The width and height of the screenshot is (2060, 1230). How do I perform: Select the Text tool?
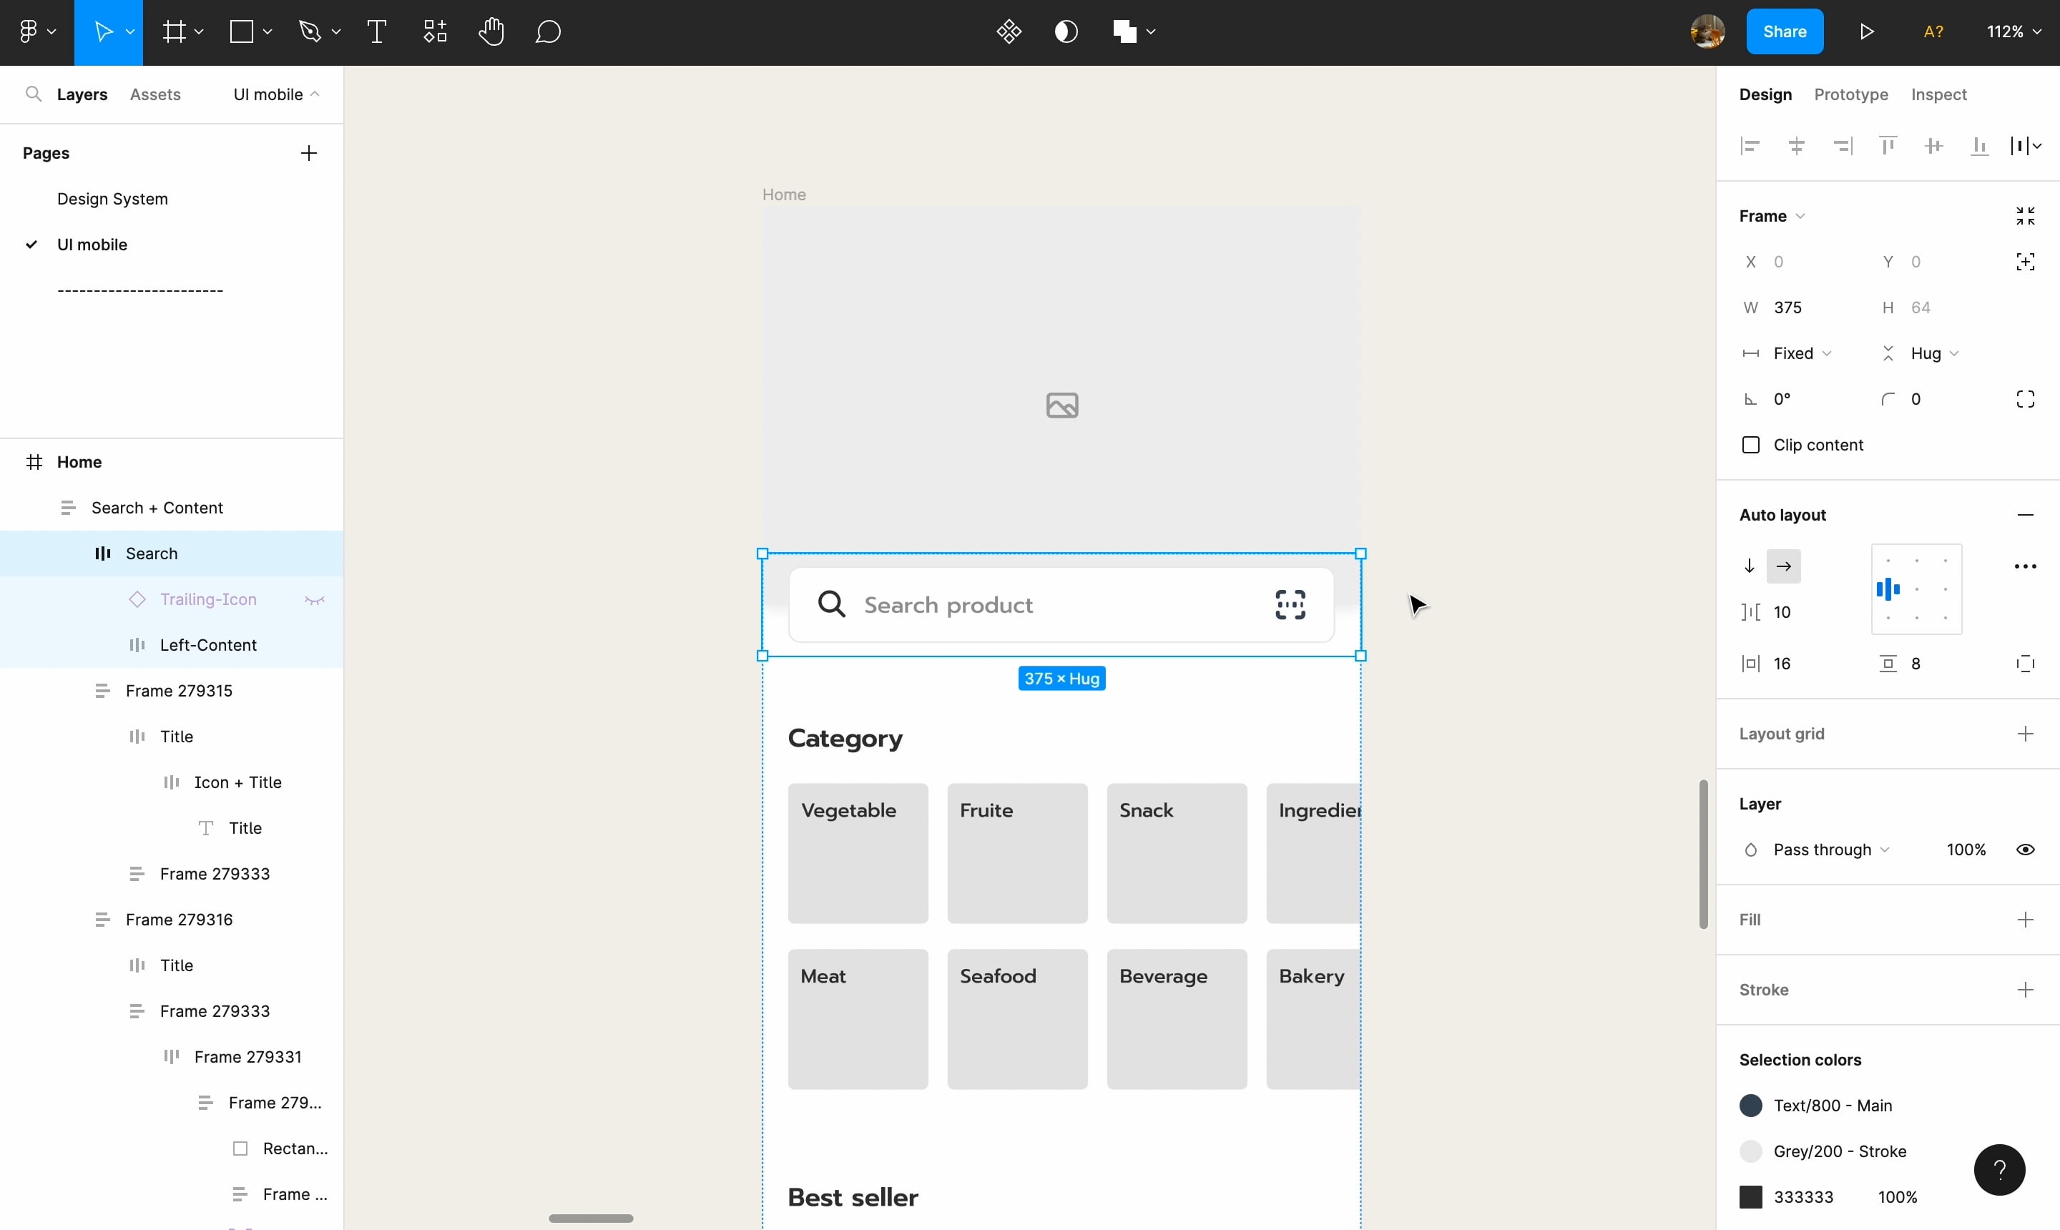click(x=376, y=31)
